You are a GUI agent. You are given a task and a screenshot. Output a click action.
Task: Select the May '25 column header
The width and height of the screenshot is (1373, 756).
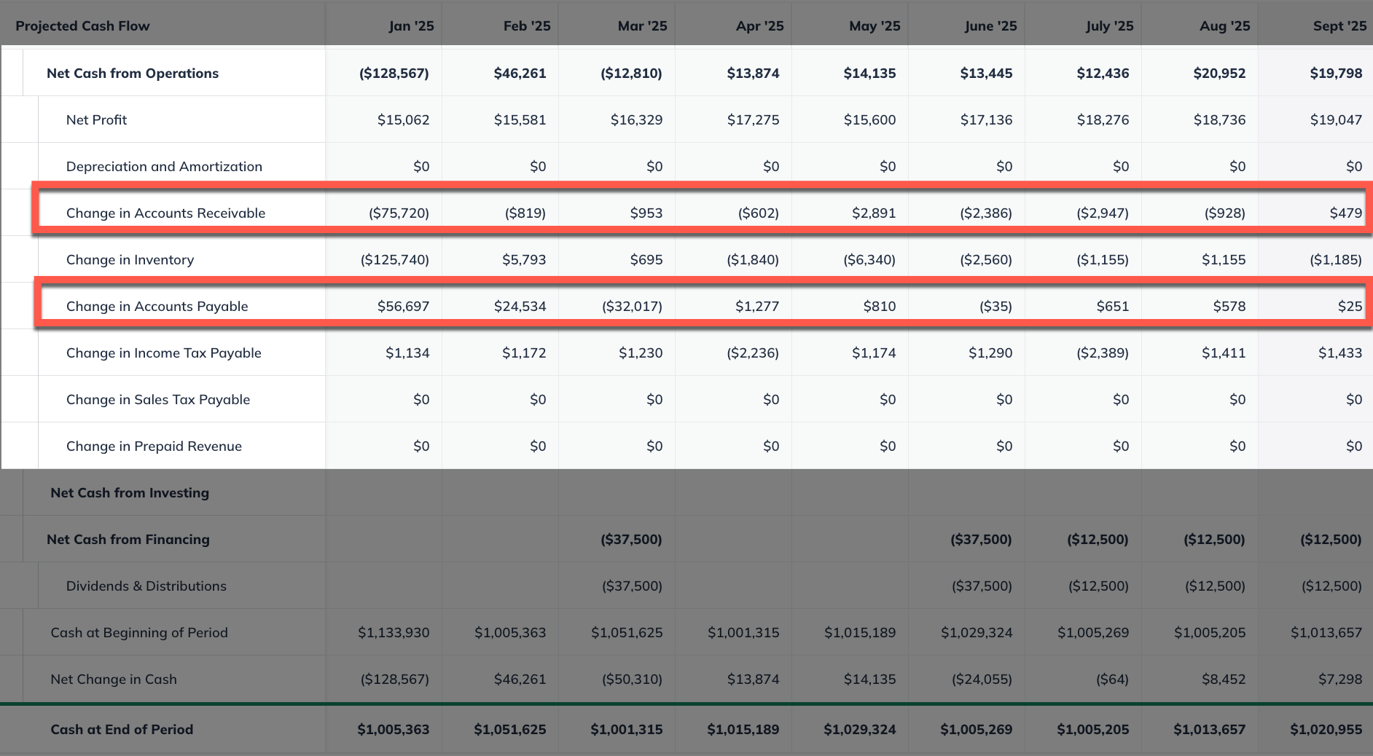coord(875,26)
